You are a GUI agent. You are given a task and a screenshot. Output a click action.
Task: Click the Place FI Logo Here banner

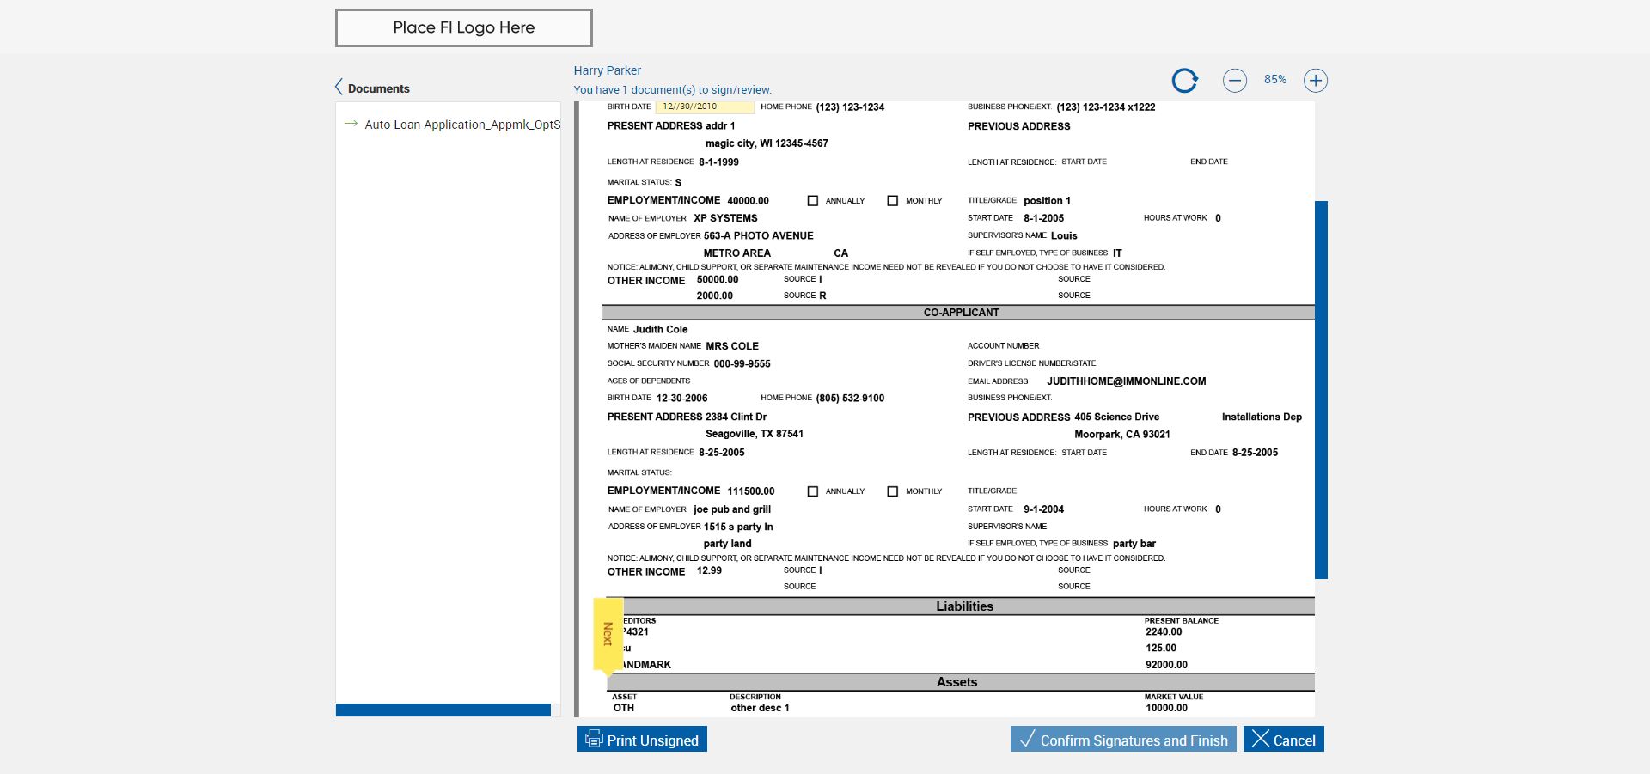click(x=463, y=27)
